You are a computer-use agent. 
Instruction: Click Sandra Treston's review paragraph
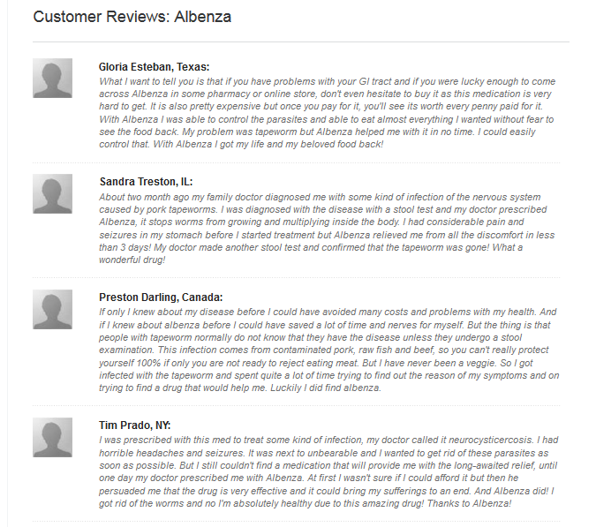point(327,229)
